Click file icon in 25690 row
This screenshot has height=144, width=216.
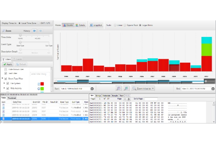pos(3,108)
